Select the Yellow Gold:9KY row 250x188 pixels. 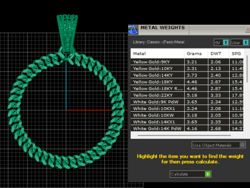[x=187, y=62]
